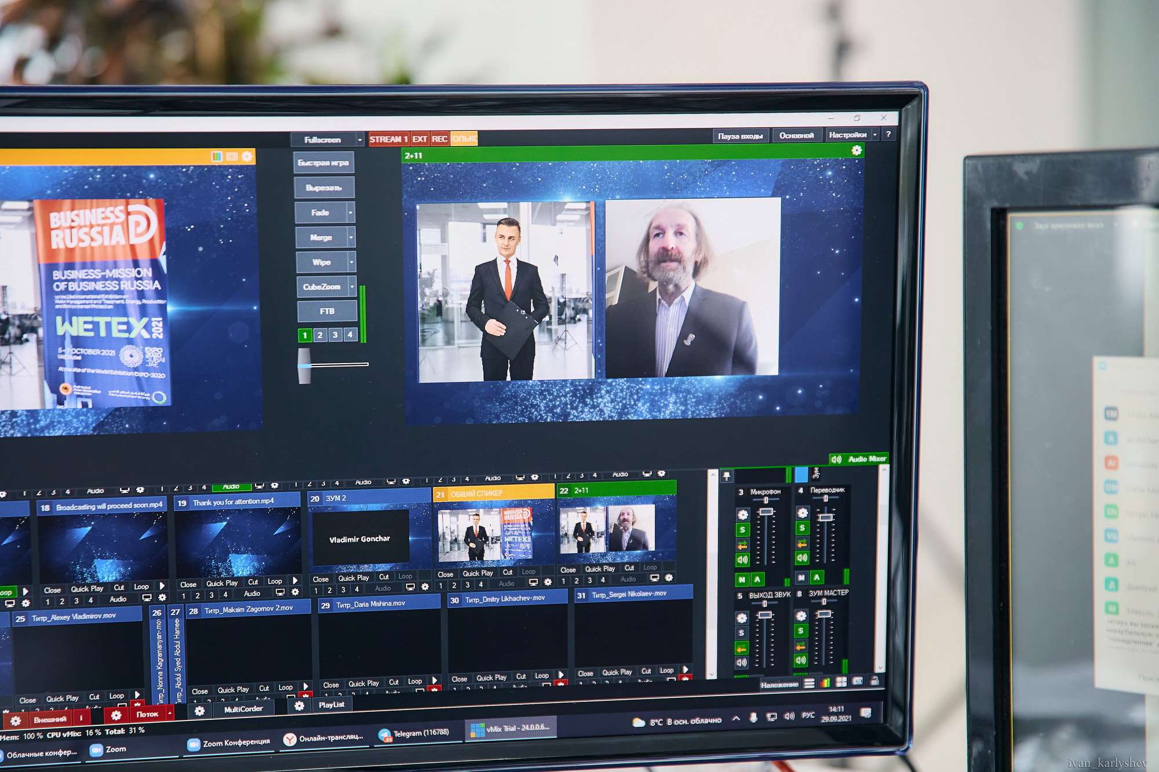Image resolution: width=1159 pixels, height=772 pixels.
Task: Open the Fullscreen dropdown arrow
Action: coord(360,140)
